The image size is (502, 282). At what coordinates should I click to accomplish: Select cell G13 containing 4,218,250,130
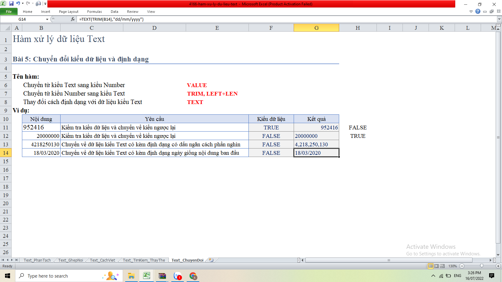tap(316, 144)
